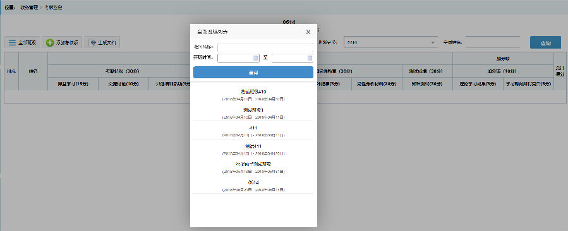Screen dimensions: 568x231
Task: Focus the end date field in dialog
Action: 293,58
